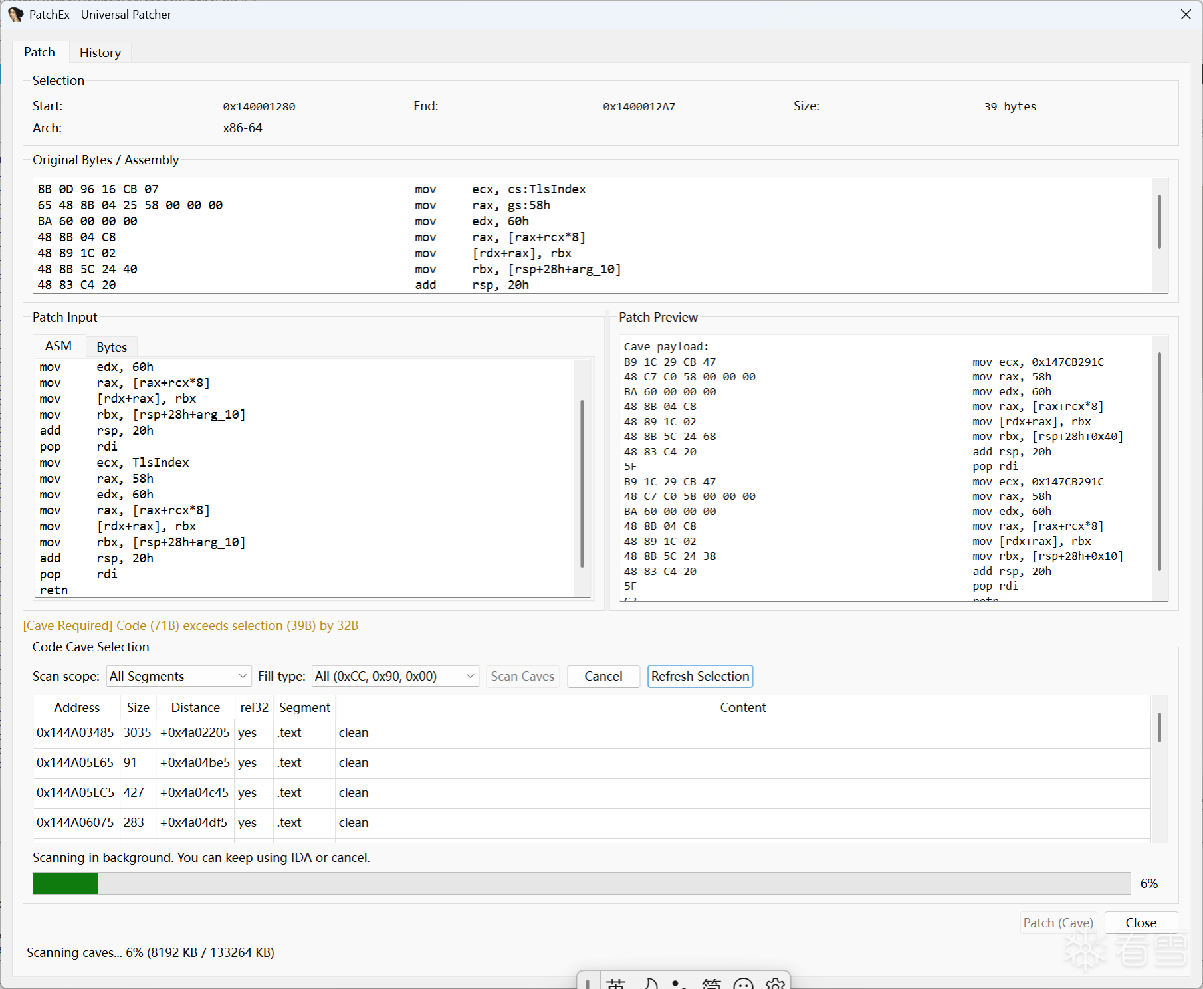The width and height of the screenshot is (1203, 989).
Task: Click the Start address 0x140001280
Action: [x=259, y=106]
